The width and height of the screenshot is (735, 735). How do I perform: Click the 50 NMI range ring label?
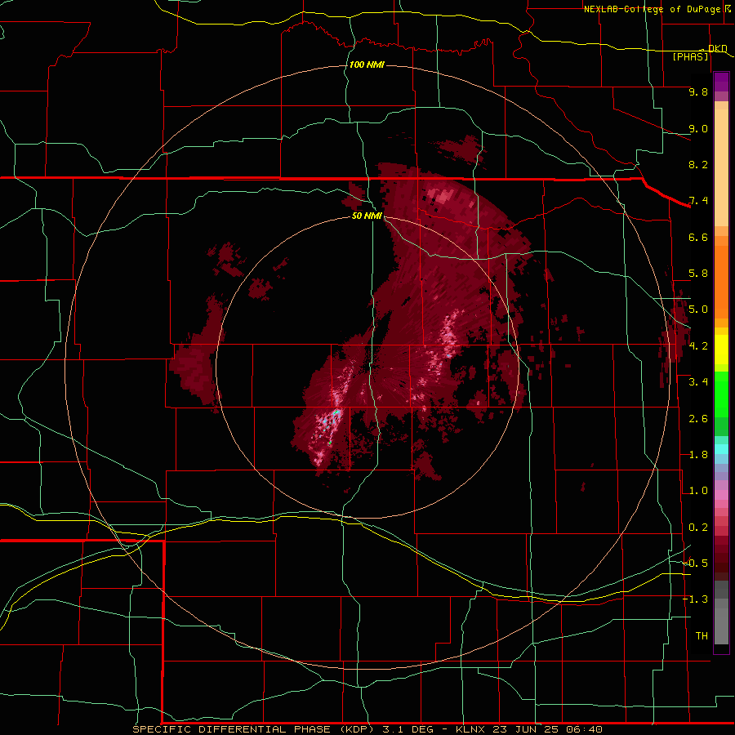[x=367, y=216]
